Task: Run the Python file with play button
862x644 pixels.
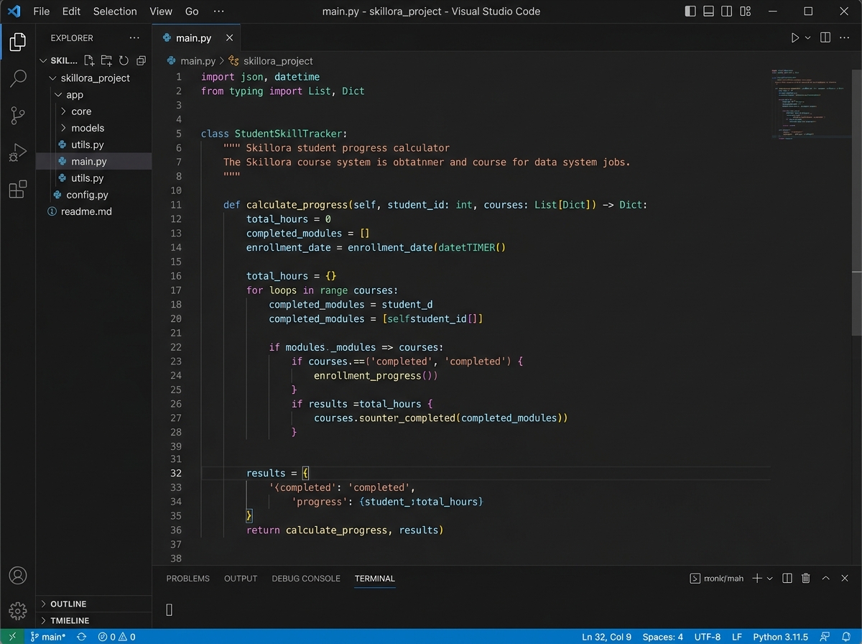Action: 795,37
